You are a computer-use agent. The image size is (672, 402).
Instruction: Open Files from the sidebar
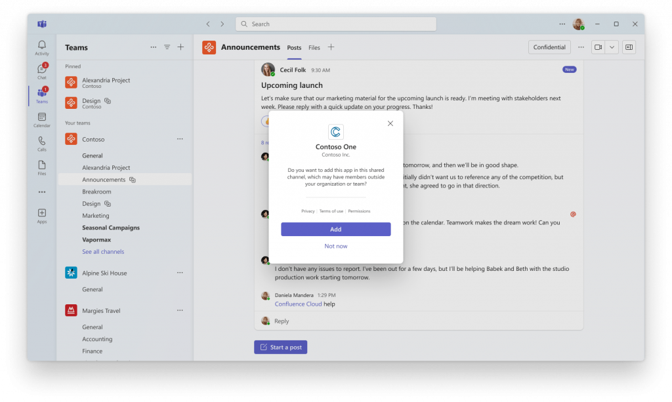coord(41,167)
